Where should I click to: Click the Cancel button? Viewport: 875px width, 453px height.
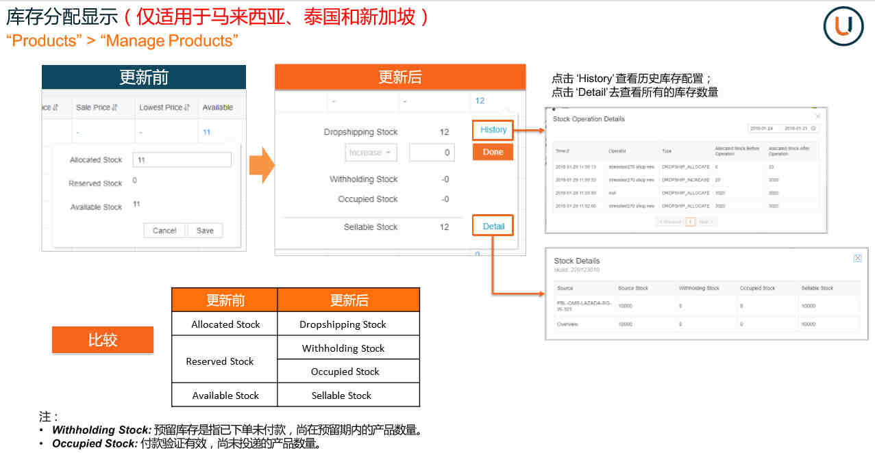(x=164, y=231)
